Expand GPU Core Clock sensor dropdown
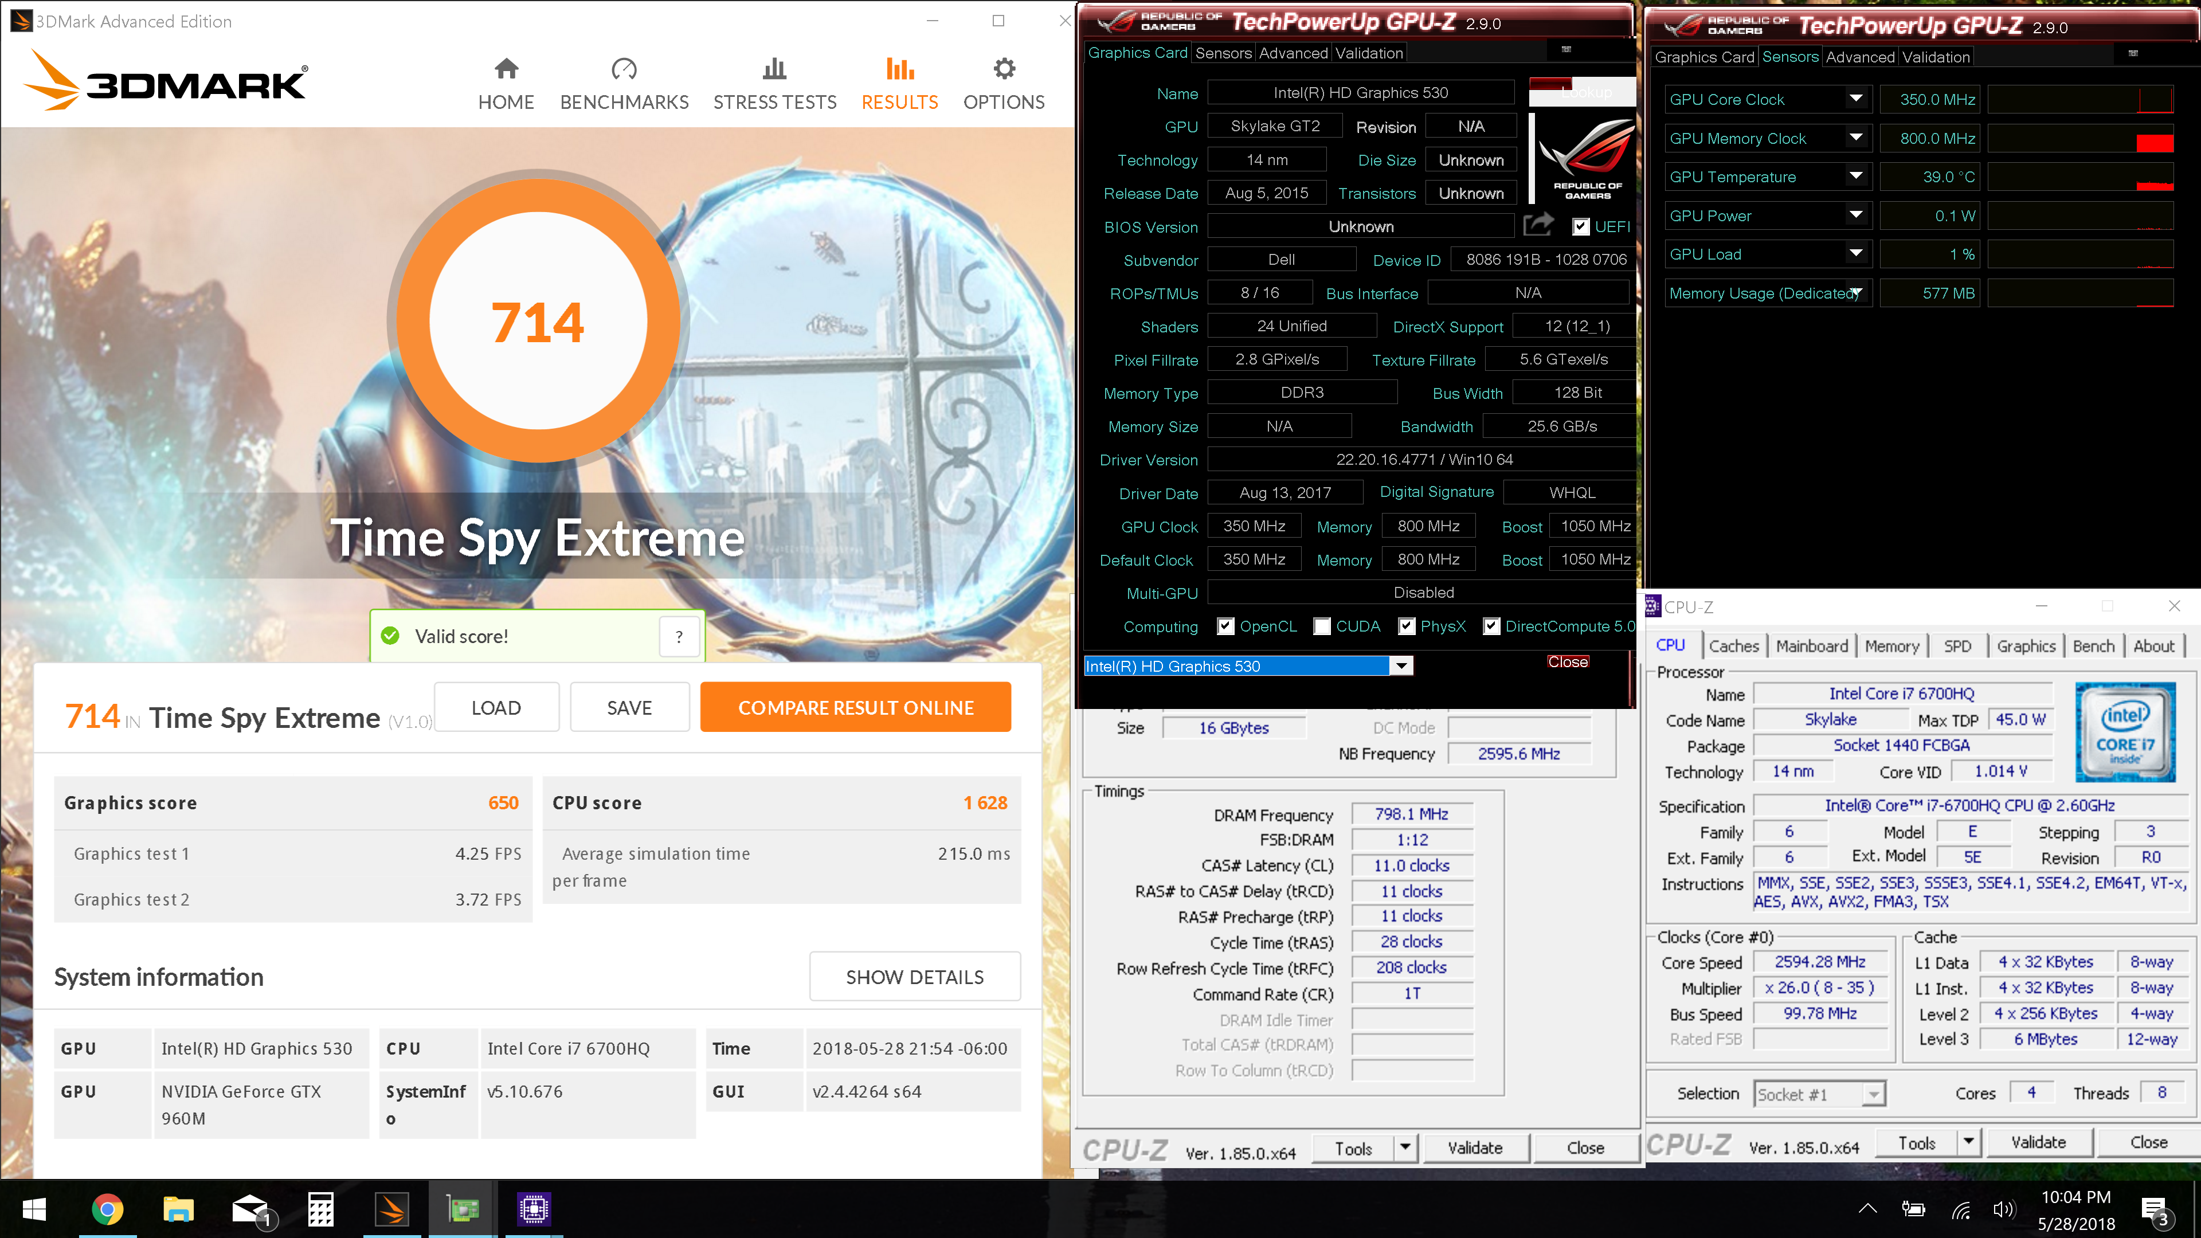 tap(1855, 99)
